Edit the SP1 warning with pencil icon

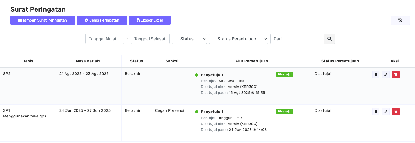pos(386,112)
